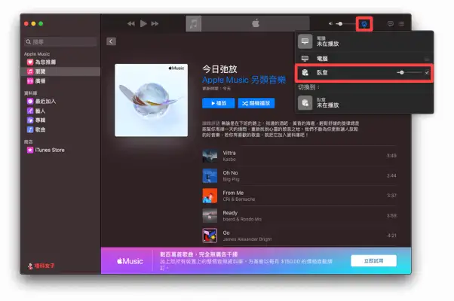Click the 瀏覽 music note icon
The width and height of the screenshot is (454, 301).
30,71
